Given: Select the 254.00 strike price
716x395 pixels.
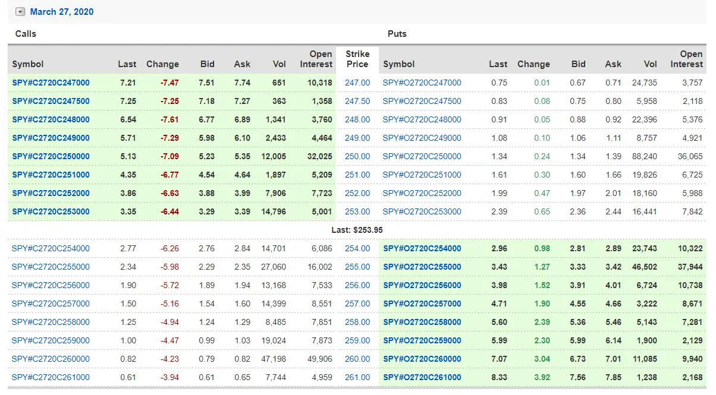Looking at the screenshot, I should click(x=357, y=248).
